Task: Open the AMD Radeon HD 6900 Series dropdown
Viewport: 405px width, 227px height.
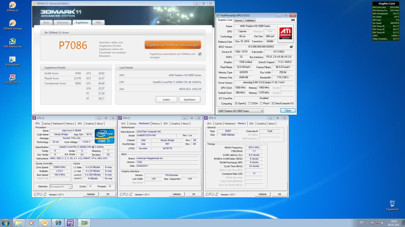Action: tap(241, 111)
